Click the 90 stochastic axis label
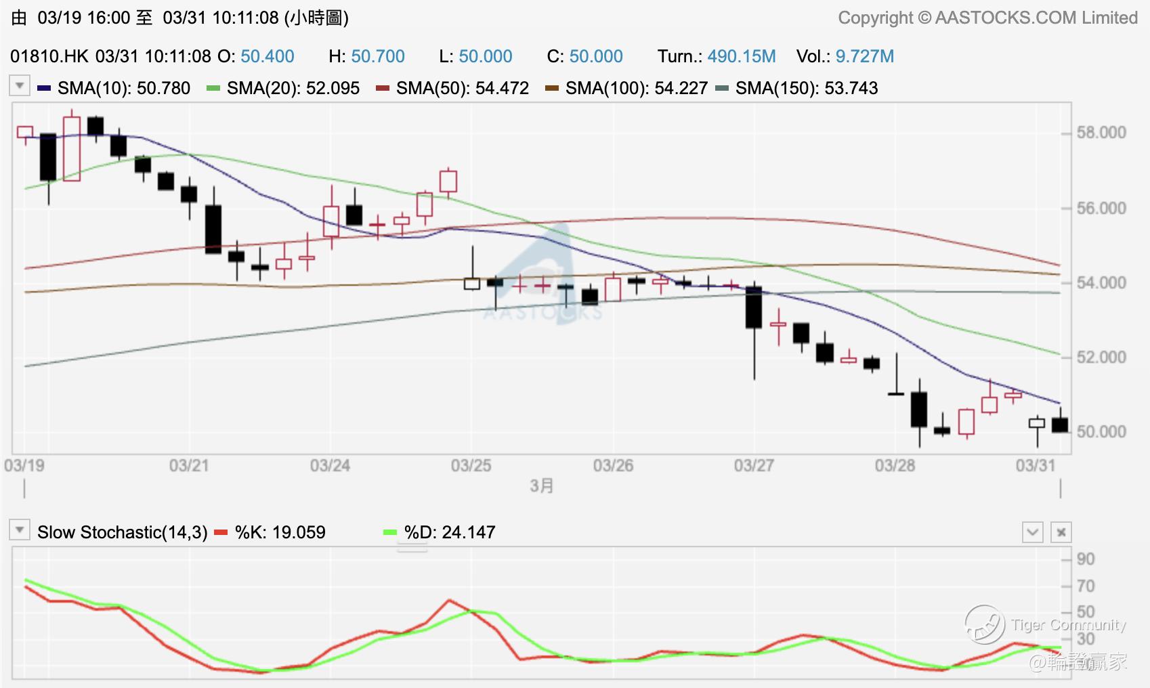The width and height of the screenshot is (1150, 688). pyautogui.click(x=1086, y=559)
